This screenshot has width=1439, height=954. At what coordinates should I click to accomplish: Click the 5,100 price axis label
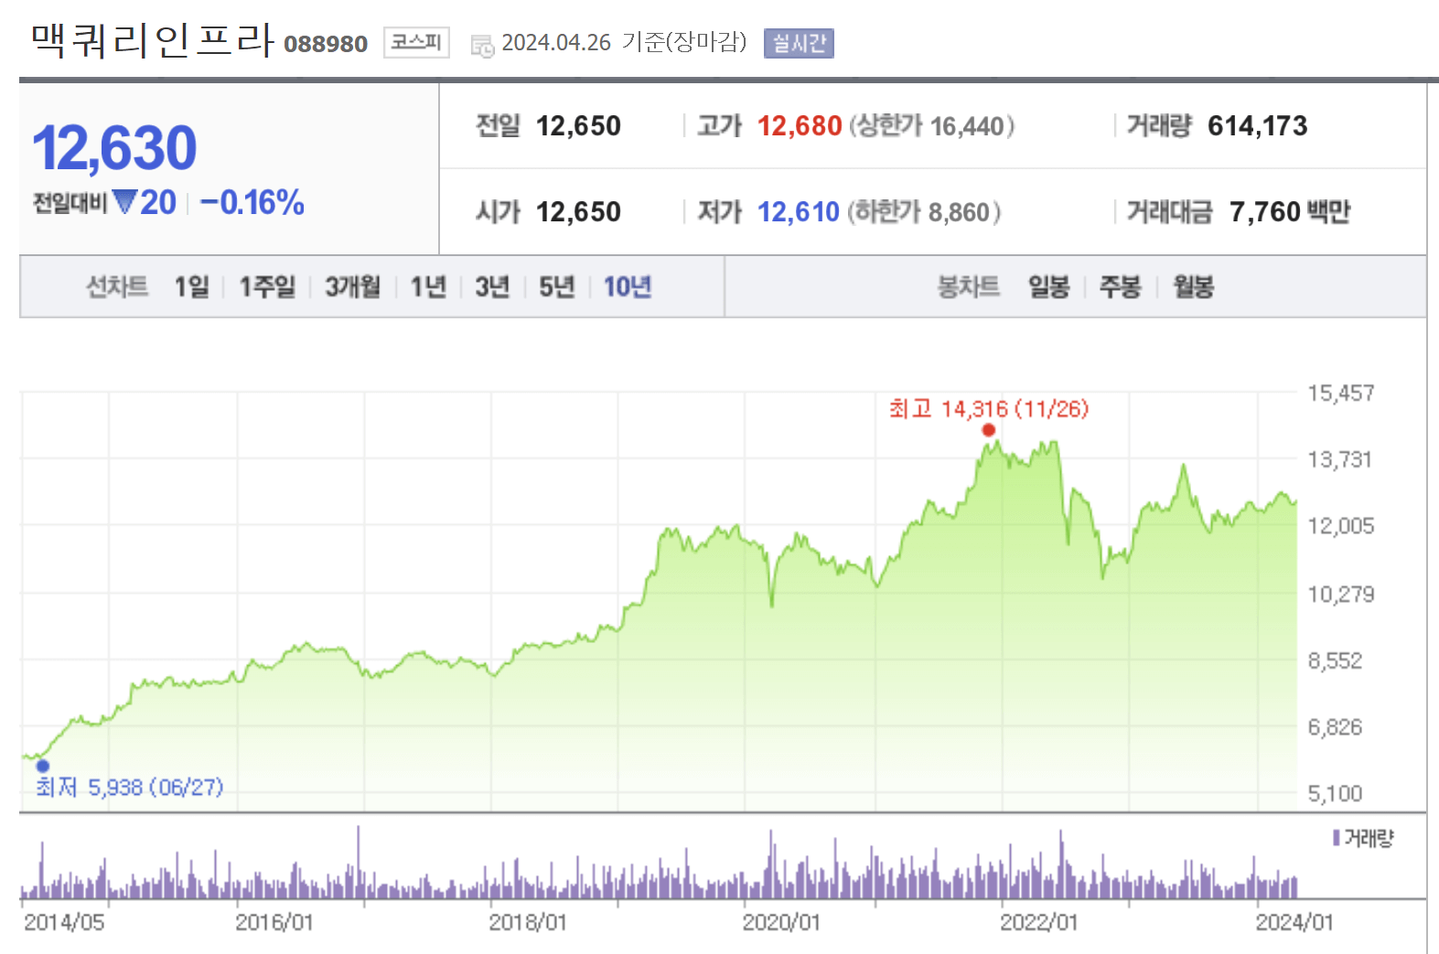click(x=1336, y=793)
